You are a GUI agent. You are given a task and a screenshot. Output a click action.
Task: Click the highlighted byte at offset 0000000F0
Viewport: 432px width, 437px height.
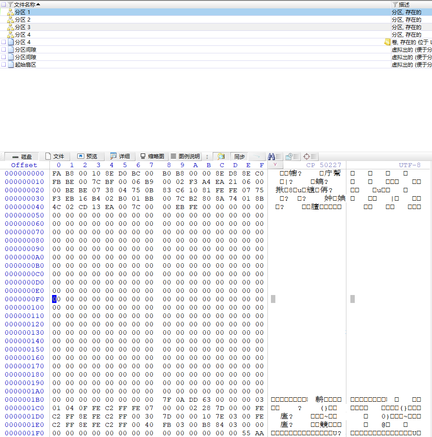(56, 299)
